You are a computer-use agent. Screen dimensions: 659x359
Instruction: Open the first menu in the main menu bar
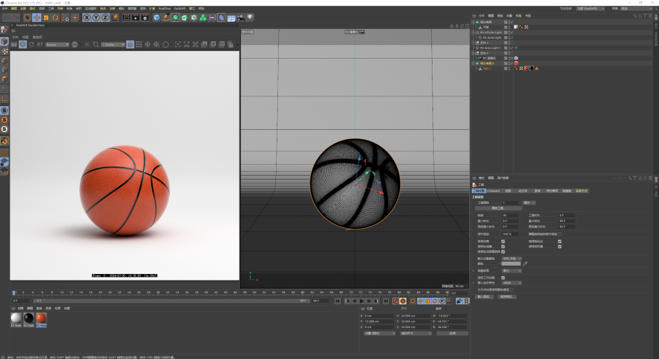click(x=5, y=8)
